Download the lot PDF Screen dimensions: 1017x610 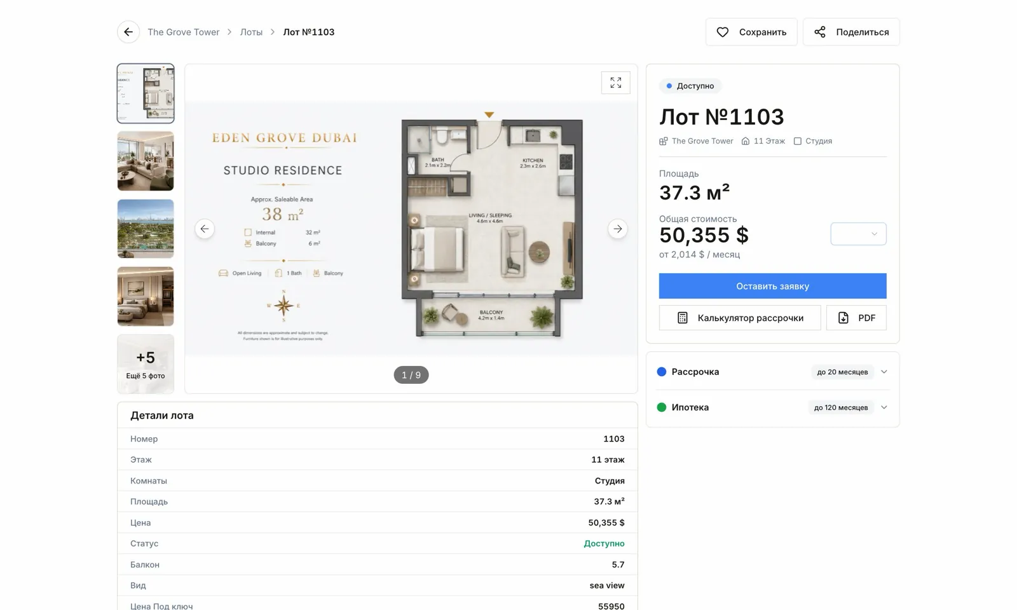856,318
